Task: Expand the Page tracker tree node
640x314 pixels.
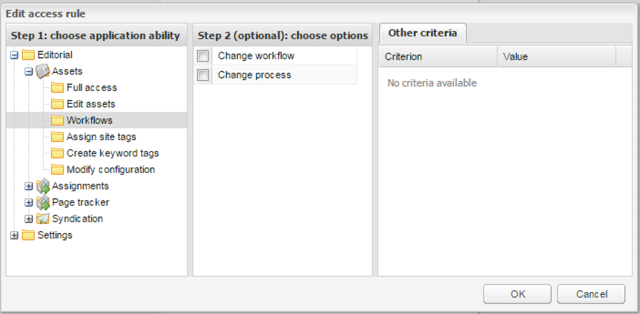Action: pyautogui.click(x=28, y=202)
